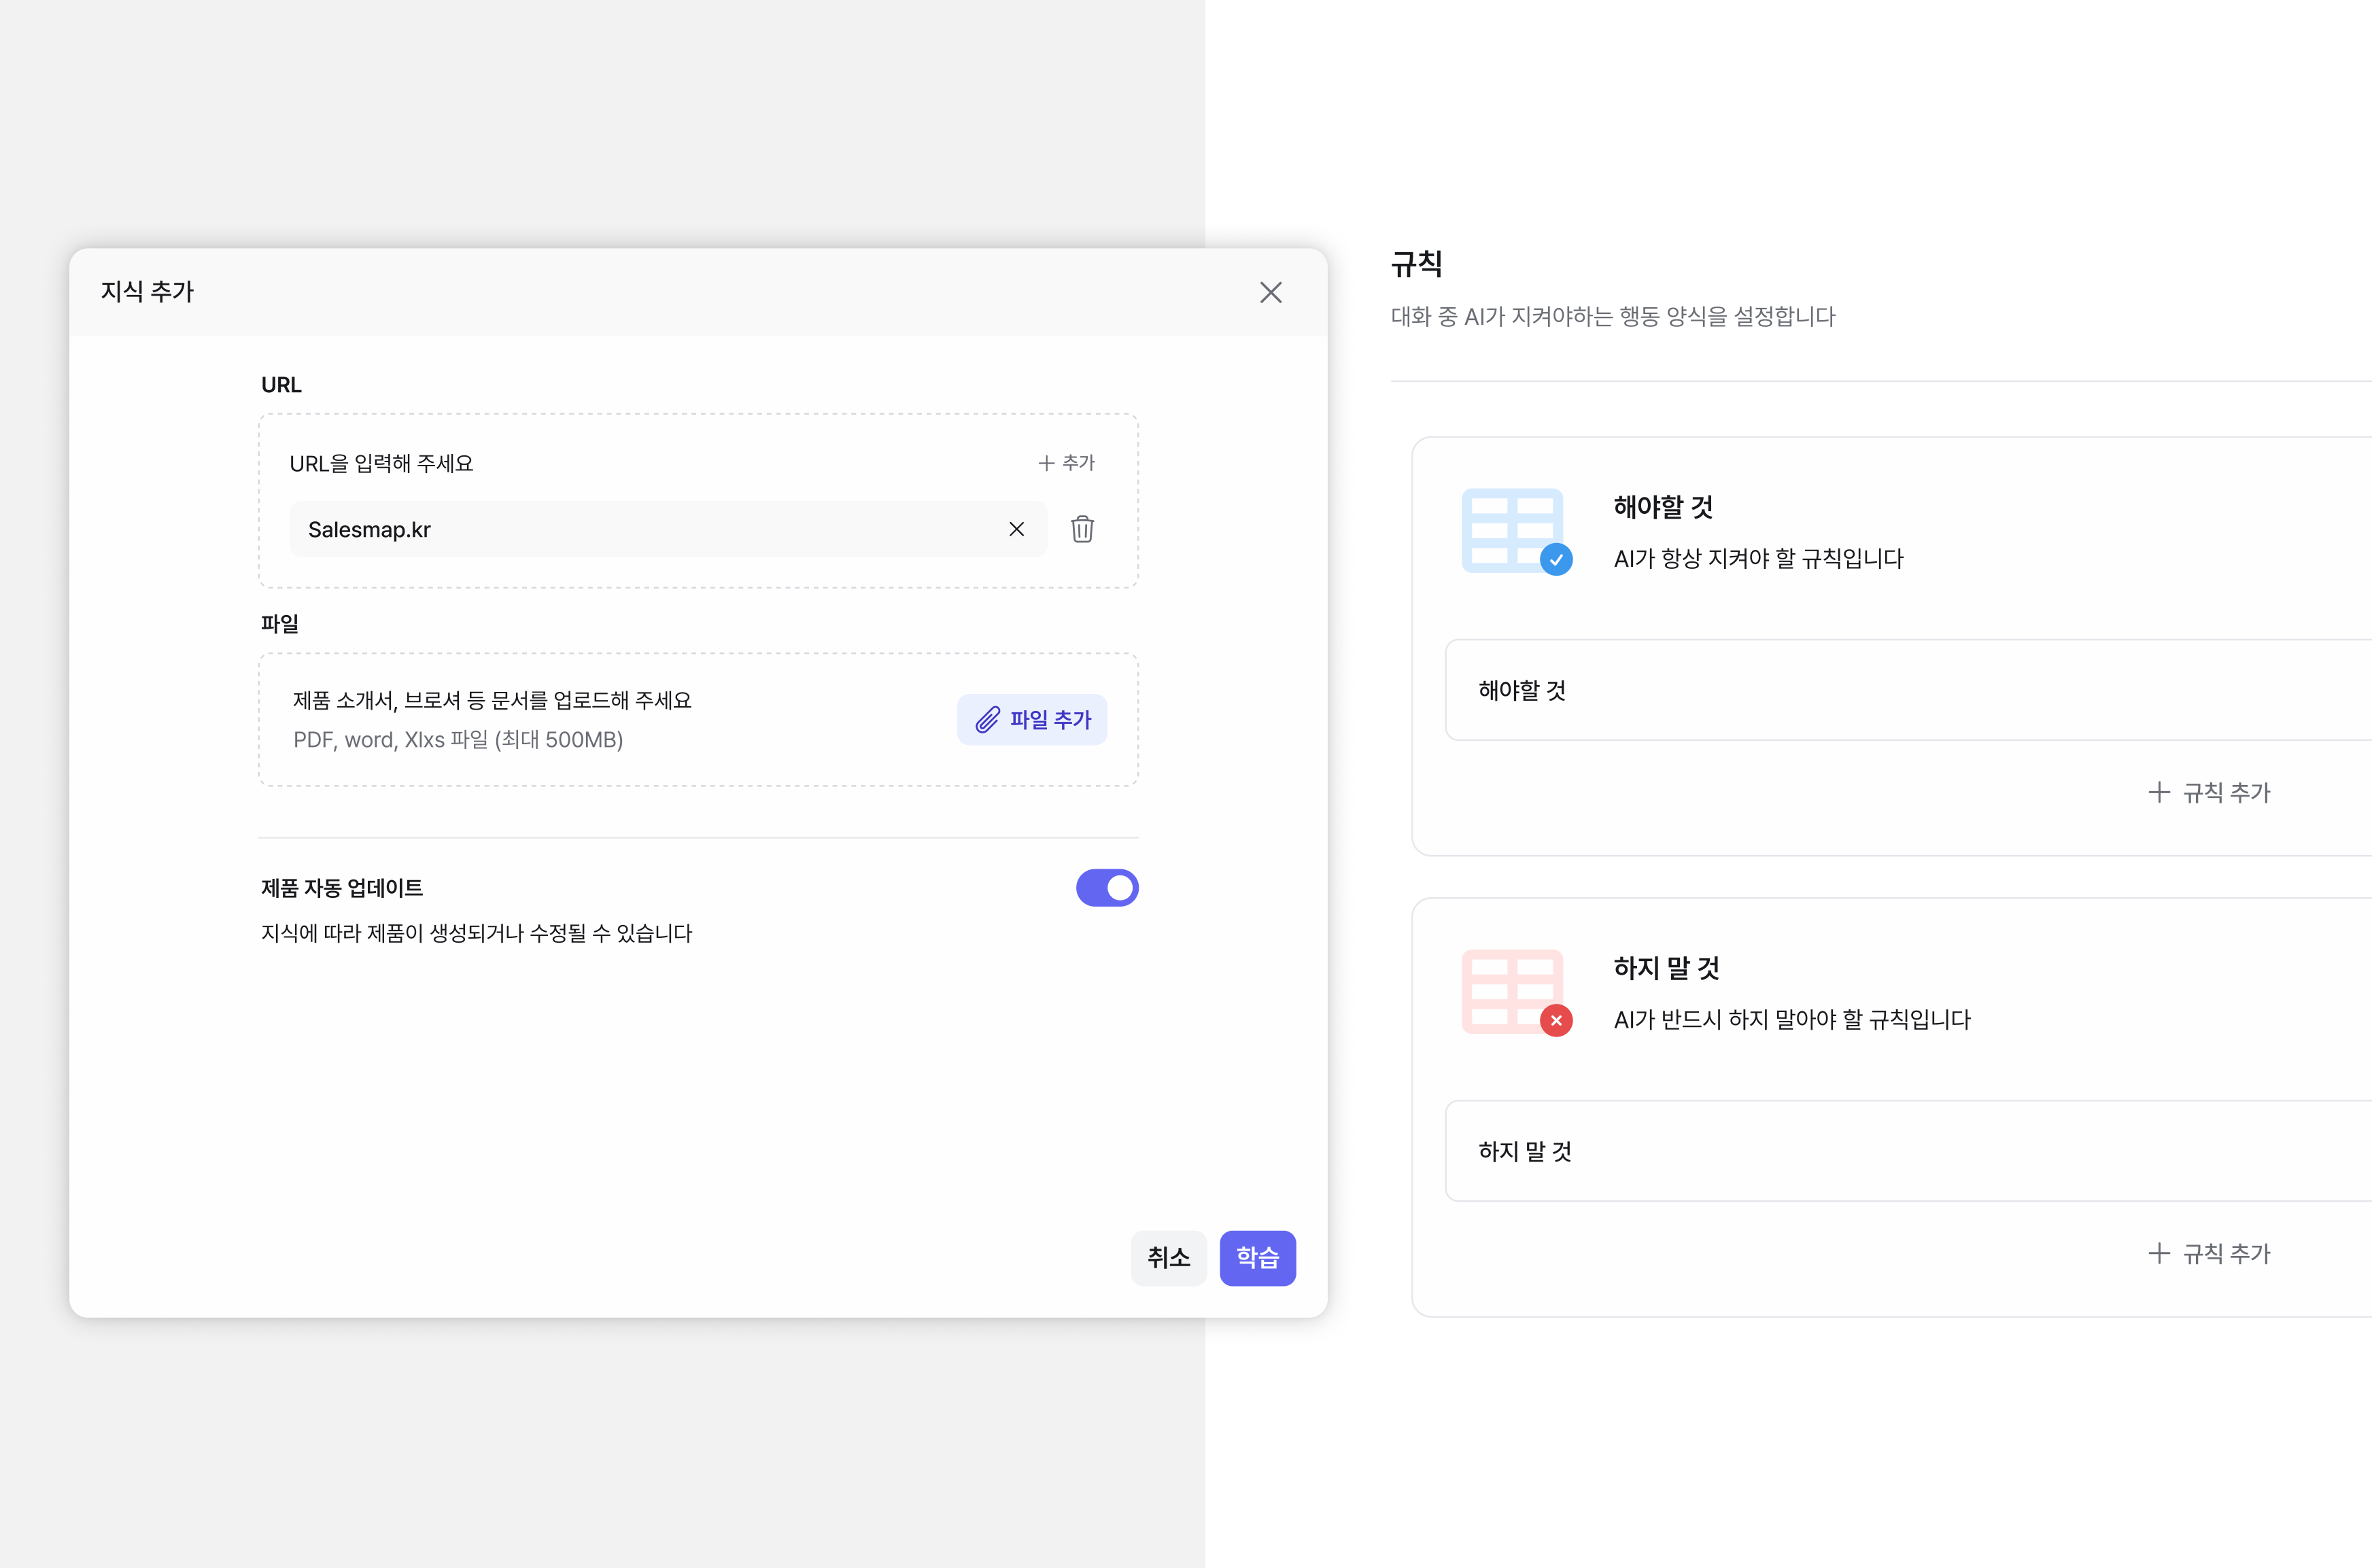Image resolution: width=2372 pixels, height=1568 pixels.
Task: Click the 취소 button
Action: coord(1169,1258)
